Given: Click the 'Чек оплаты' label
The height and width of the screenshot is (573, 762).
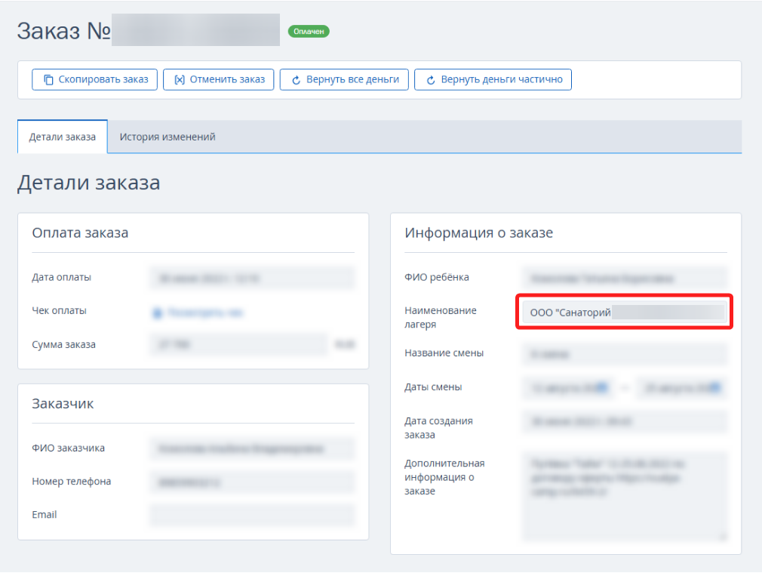Looking at the screenshot, I should [x=60, y=311].
